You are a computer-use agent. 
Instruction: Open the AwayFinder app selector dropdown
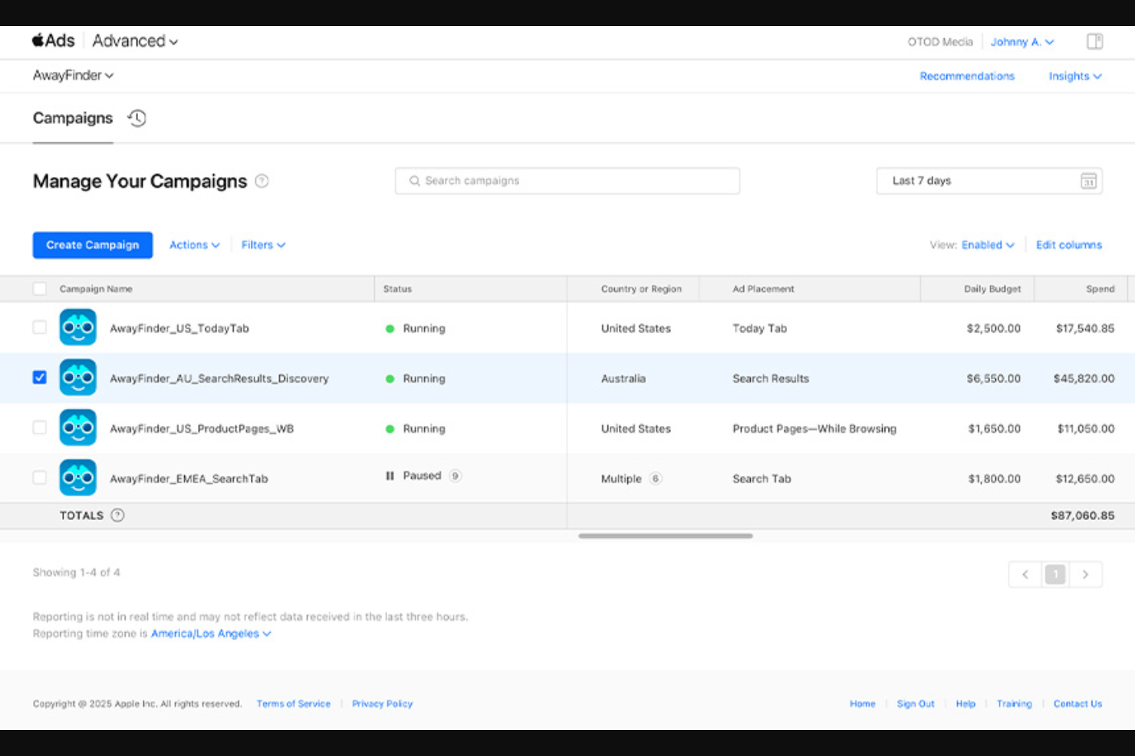click(73, 75)
